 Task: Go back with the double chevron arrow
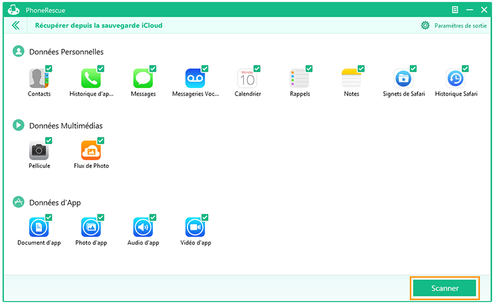pos(15,25)
